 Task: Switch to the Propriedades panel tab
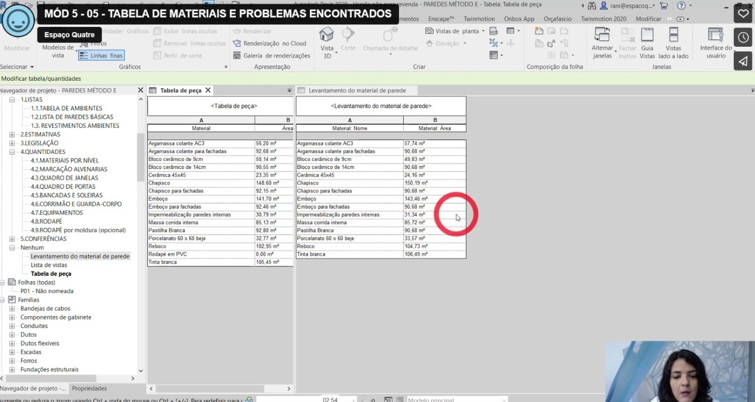89,388
